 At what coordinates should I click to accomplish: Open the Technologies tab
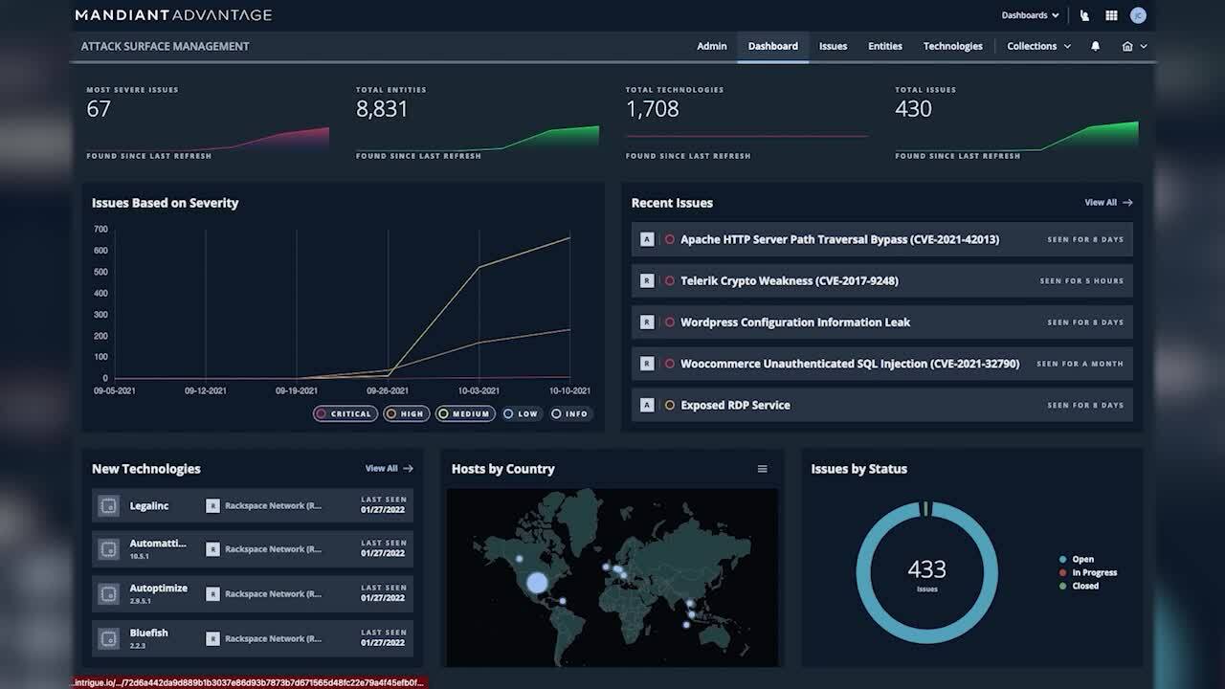953,46
